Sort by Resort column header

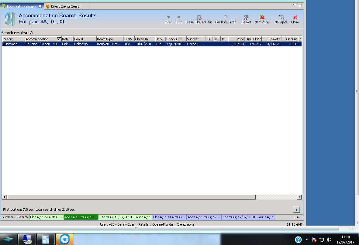[x=13, y=39]
